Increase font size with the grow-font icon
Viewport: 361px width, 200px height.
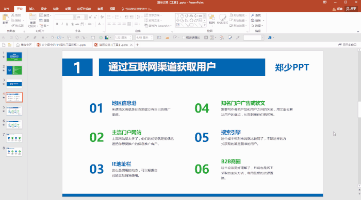pyautogui.click(x=90, y=17)
